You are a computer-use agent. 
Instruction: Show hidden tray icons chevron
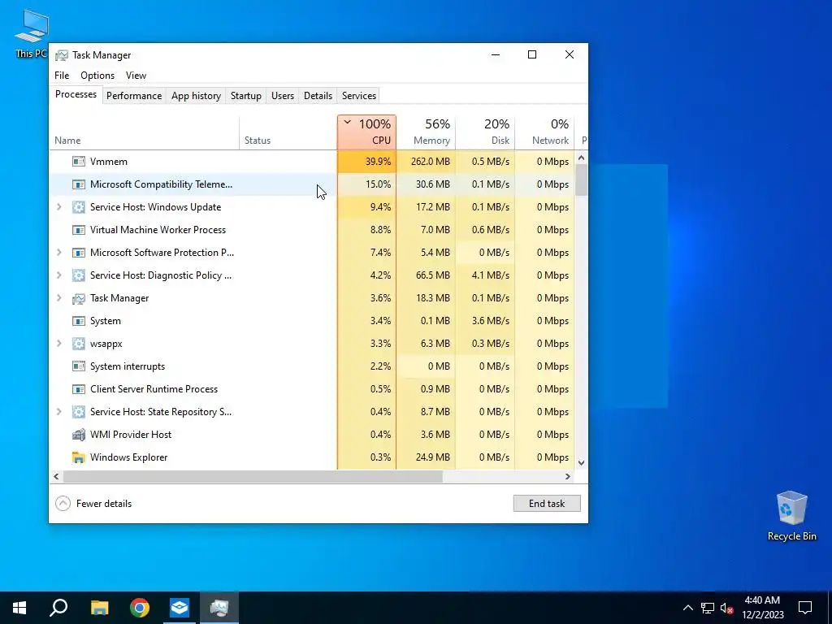coord(687,608)
